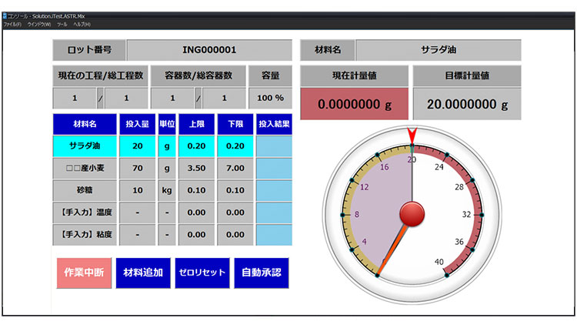The width and height of the screenshot is (577, 328).
Task: Click the ゼロリセット button
Action: [x=202, y=273]
